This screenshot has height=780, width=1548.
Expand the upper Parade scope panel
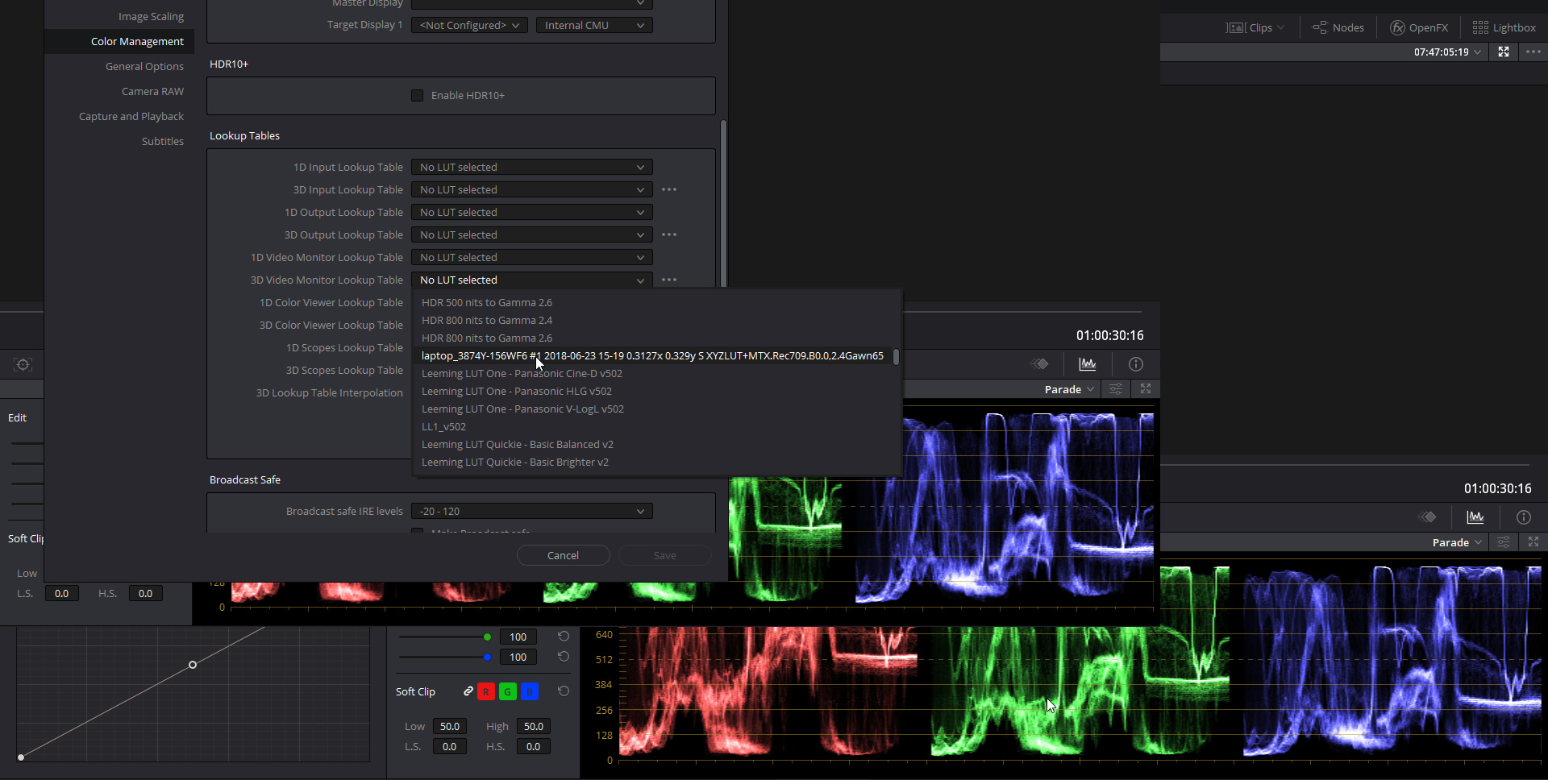(1146, 389)
